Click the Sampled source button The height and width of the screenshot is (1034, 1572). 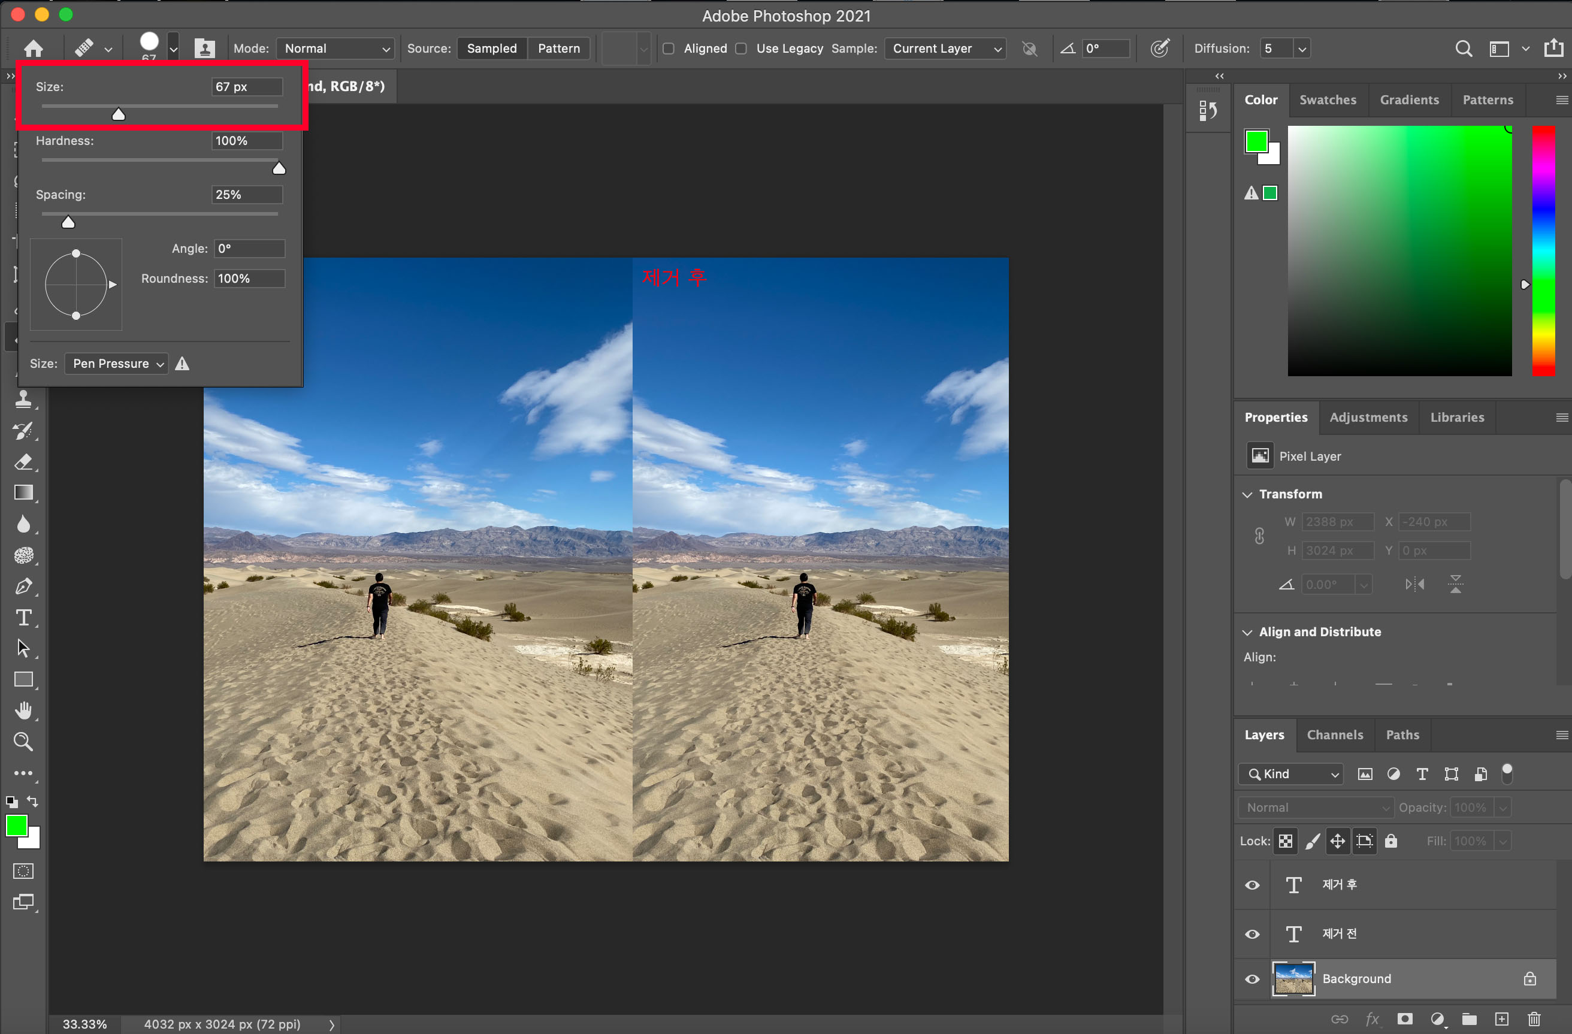click(x=491, y=48)
